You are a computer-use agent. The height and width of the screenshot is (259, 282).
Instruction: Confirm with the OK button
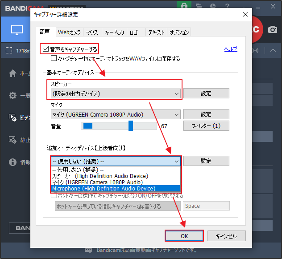click(x=184, y=236)
